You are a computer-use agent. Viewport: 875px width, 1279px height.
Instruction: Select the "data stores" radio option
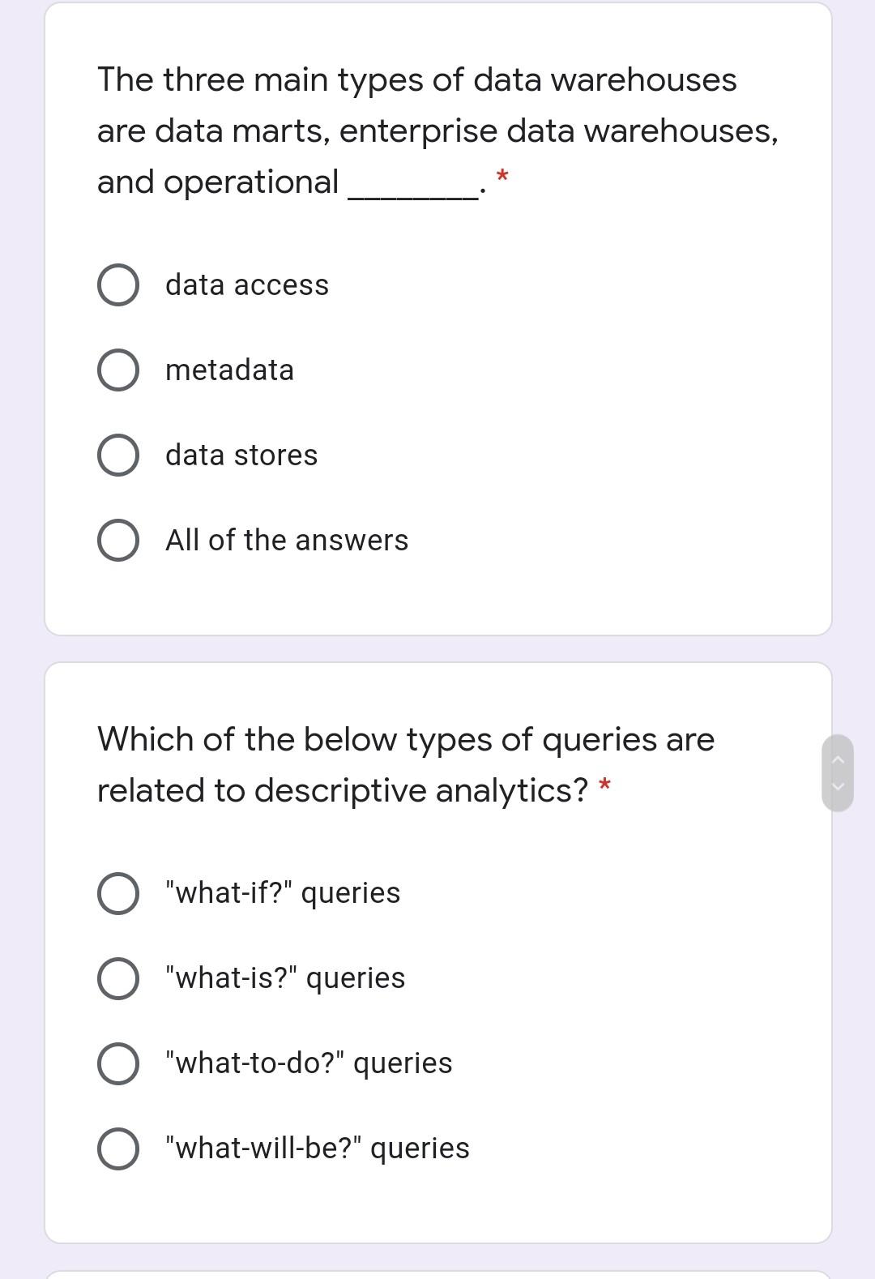[118, 456]
